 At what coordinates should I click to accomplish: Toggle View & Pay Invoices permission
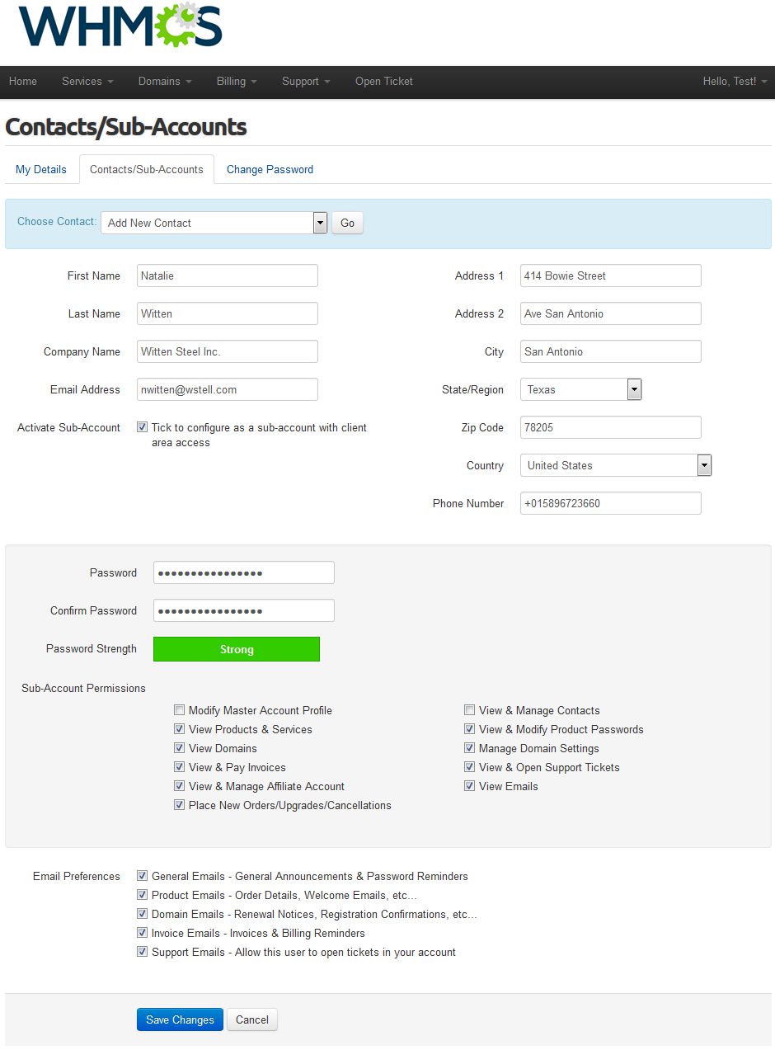click(x=179, y=767)
